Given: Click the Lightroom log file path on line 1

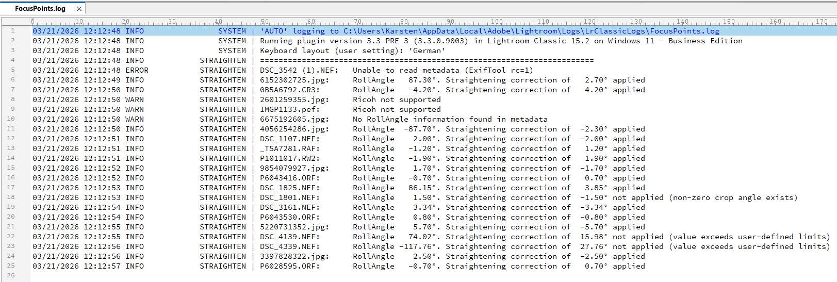Looking at the screenshot, I should (x=531, y=31).
